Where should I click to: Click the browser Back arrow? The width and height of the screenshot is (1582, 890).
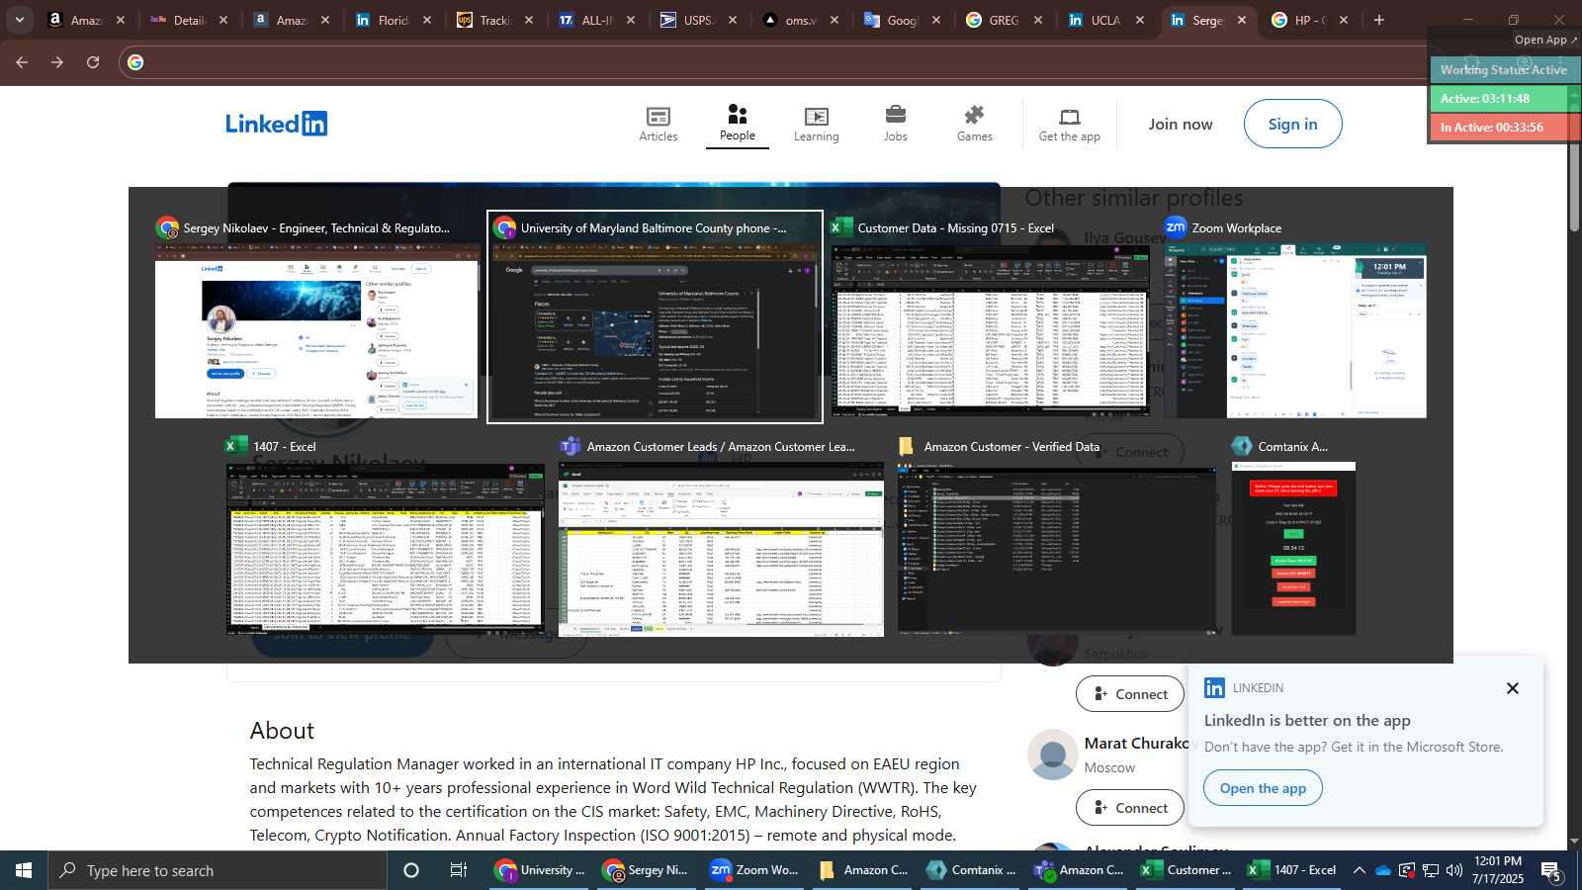click(22, 62)
